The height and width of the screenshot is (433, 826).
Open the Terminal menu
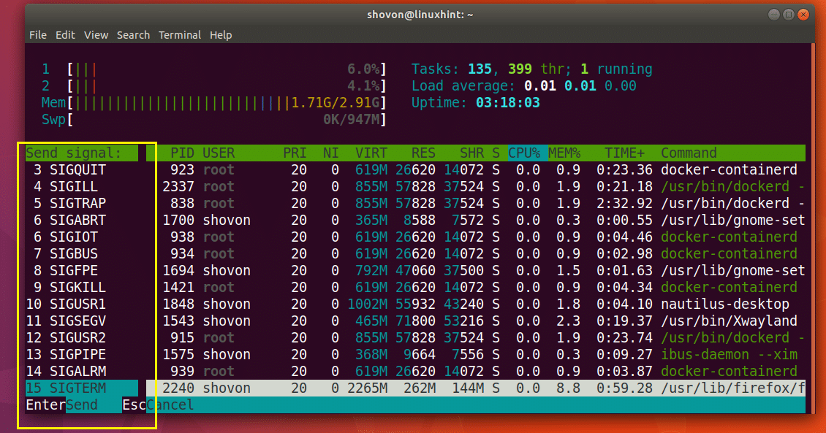[180, 35]
